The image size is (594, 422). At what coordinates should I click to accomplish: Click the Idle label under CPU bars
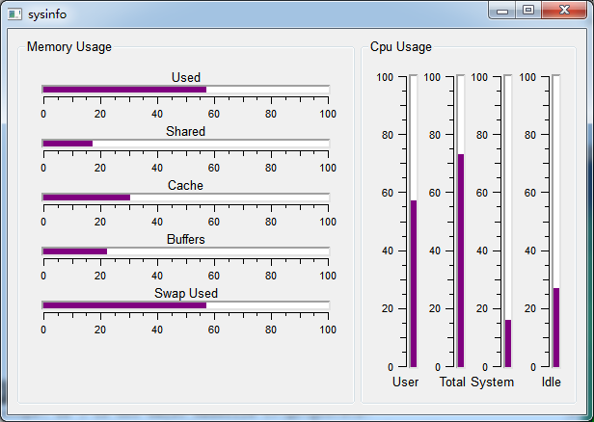(x=552, y=382)
